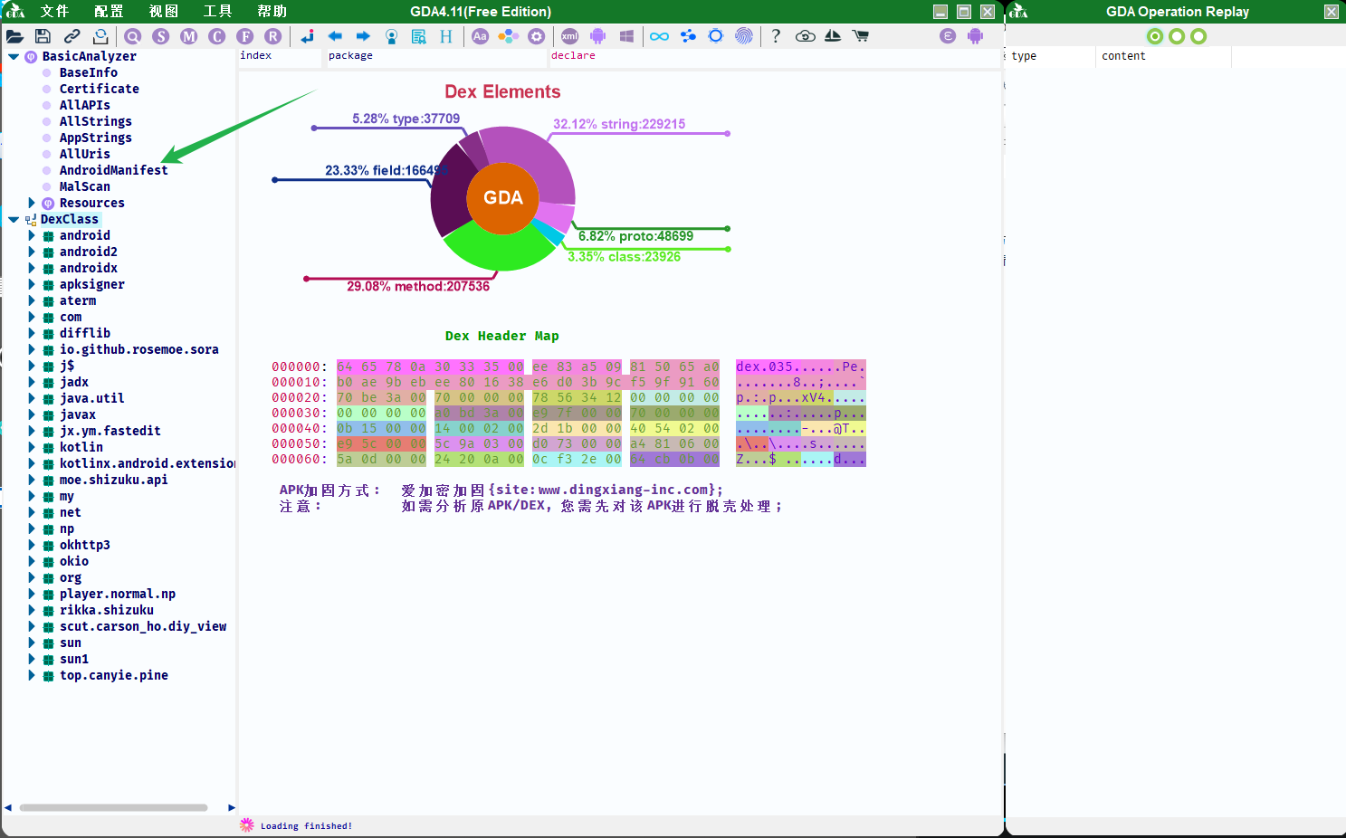Click the fingerprint toolbar icon
The height and width of the screenshot is (838, 1346).
tap(744, 36)
